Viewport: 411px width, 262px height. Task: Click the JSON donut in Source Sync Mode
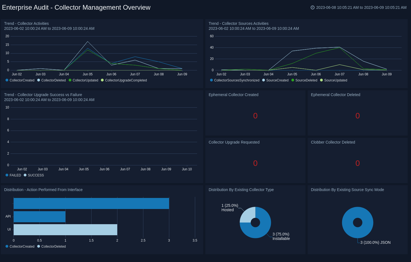tap(358, 232)
